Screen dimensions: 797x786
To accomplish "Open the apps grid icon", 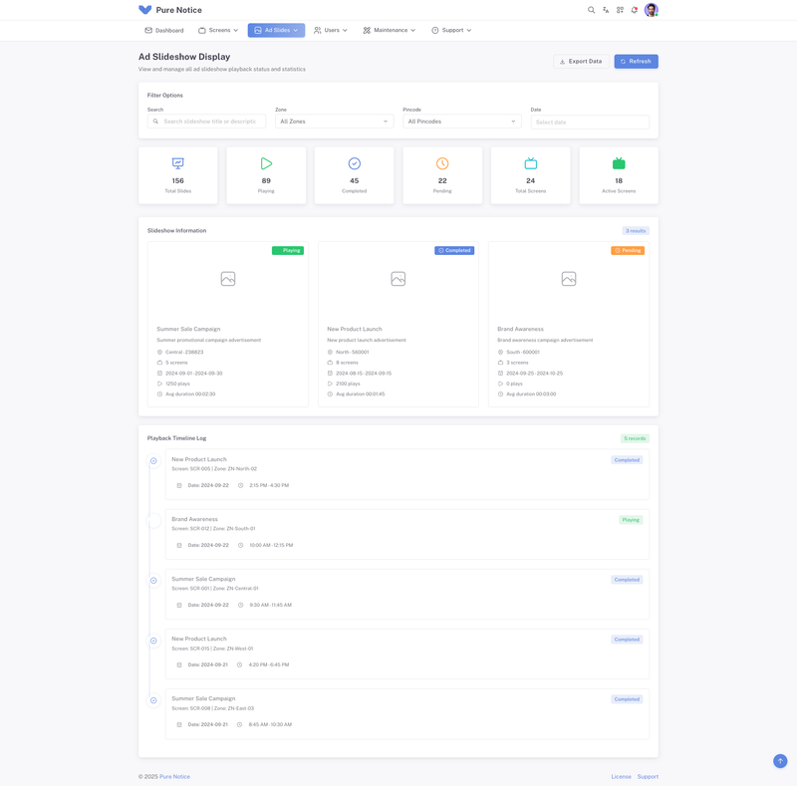I will (620, 10).
